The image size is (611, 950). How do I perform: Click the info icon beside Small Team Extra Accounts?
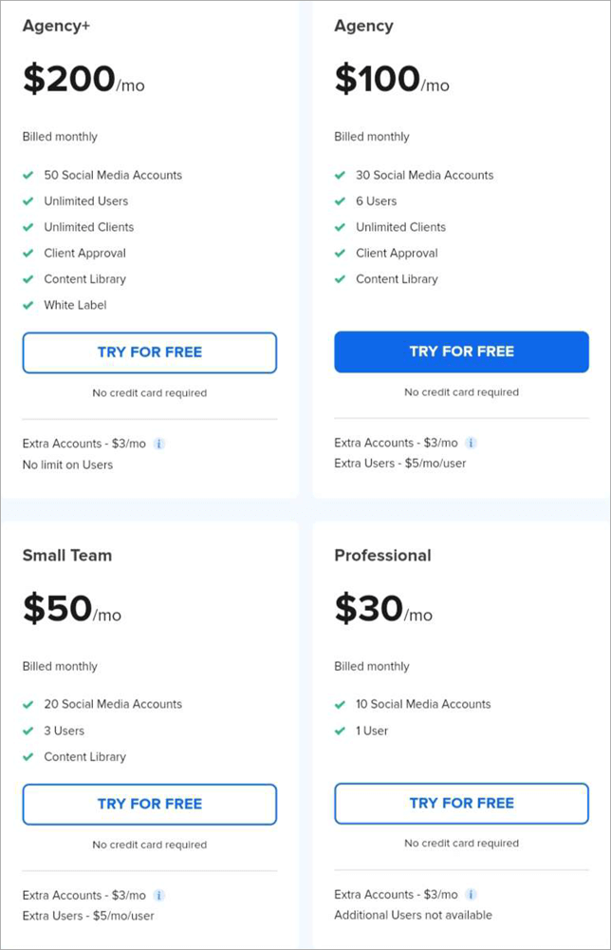pos(159,895)
